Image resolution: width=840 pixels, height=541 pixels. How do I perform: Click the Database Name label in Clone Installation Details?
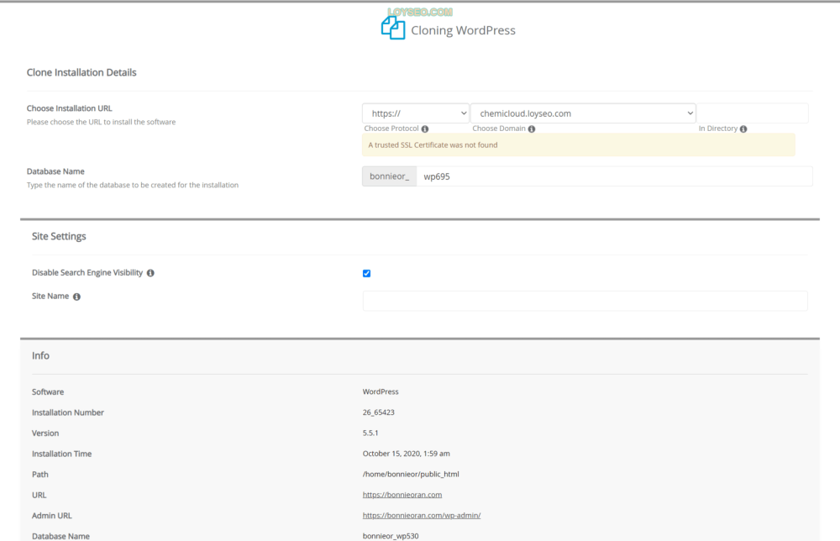coord(55,171)
